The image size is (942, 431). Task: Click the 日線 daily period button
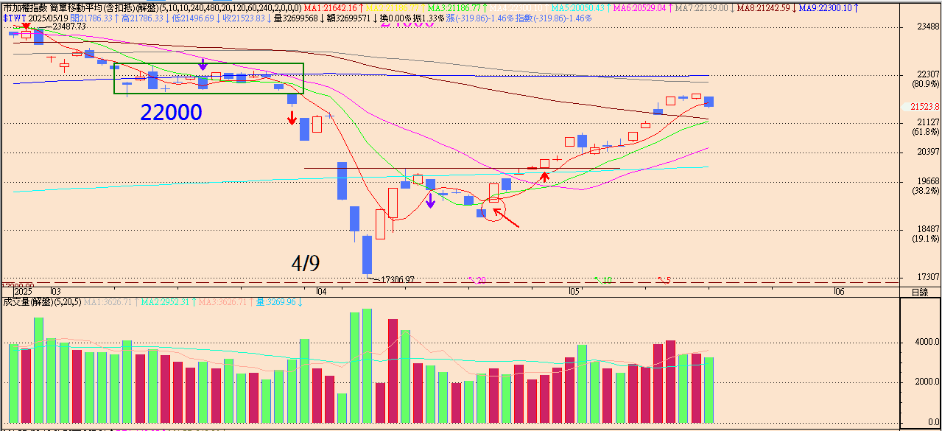tap(920, 292)
